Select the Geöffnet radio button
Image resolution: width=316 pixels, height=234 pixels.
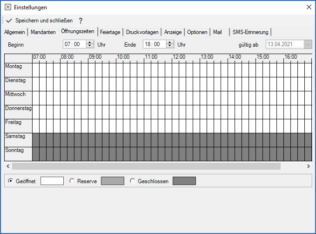point(10,181)
